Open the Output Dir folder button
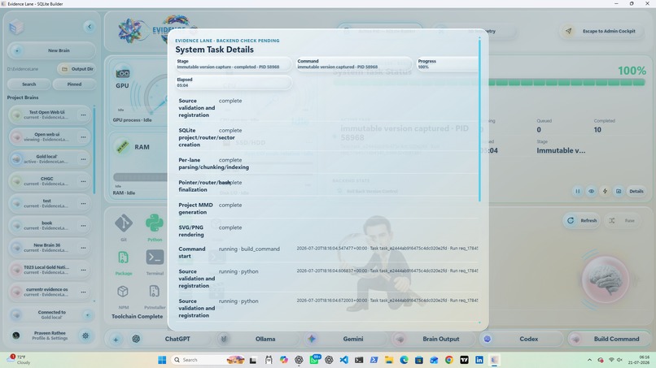 77,69
